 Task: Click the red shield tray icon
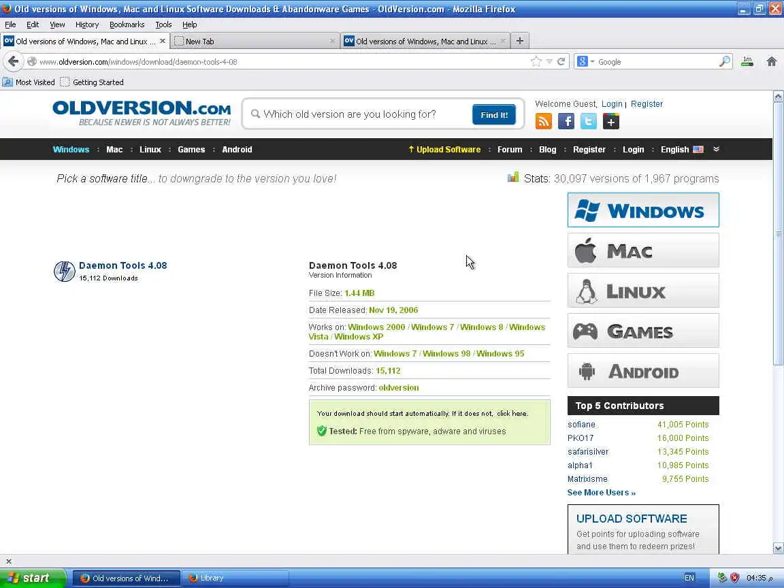(734, 578)
